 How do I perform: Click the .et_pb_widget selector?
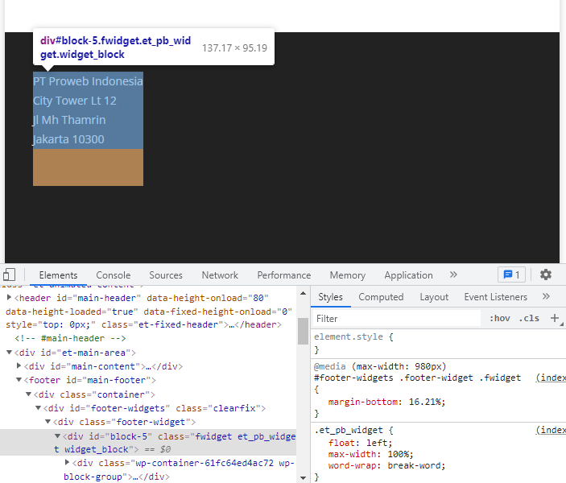click(349, 430)
